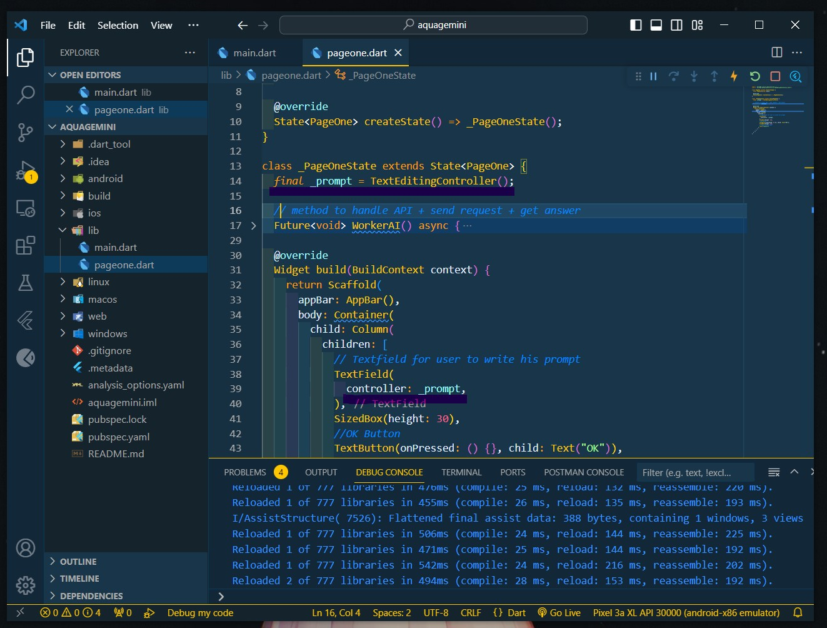The width and height of the screenshot is (827, 628).
Task: Open Customize Layout button
Action: (697, 25)
